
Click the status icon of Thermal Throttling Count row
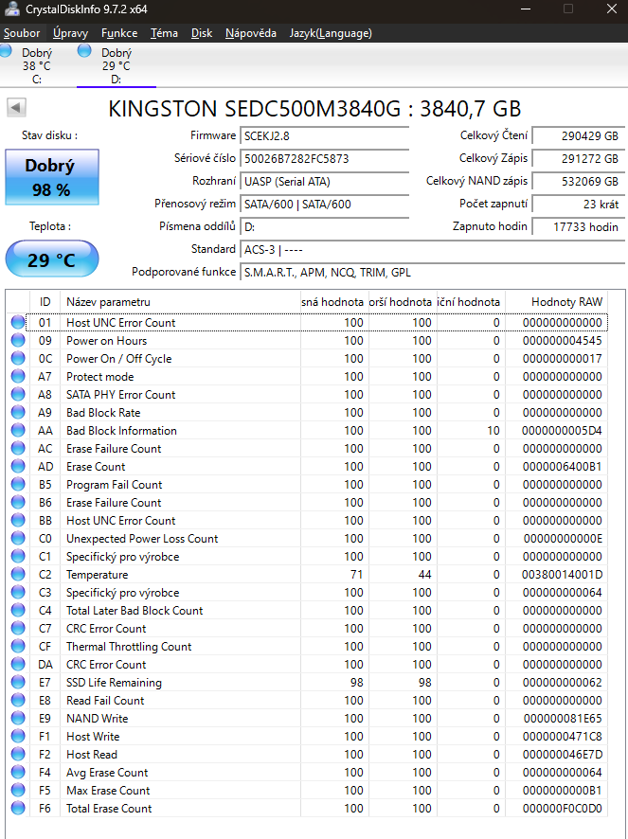[x=18, y=647]
